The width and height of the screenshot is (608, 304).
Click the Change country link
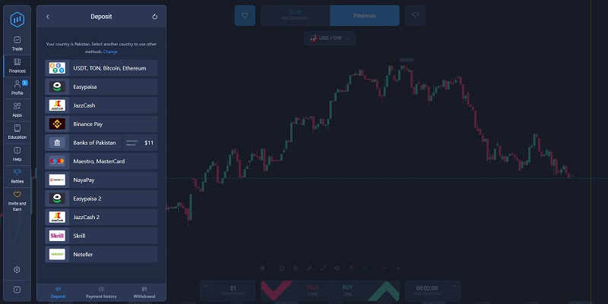pos(110,52)
